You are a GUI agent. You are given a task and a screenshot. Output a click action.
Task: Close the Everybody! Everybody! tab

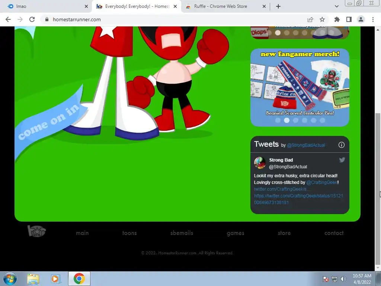point(175,6)
